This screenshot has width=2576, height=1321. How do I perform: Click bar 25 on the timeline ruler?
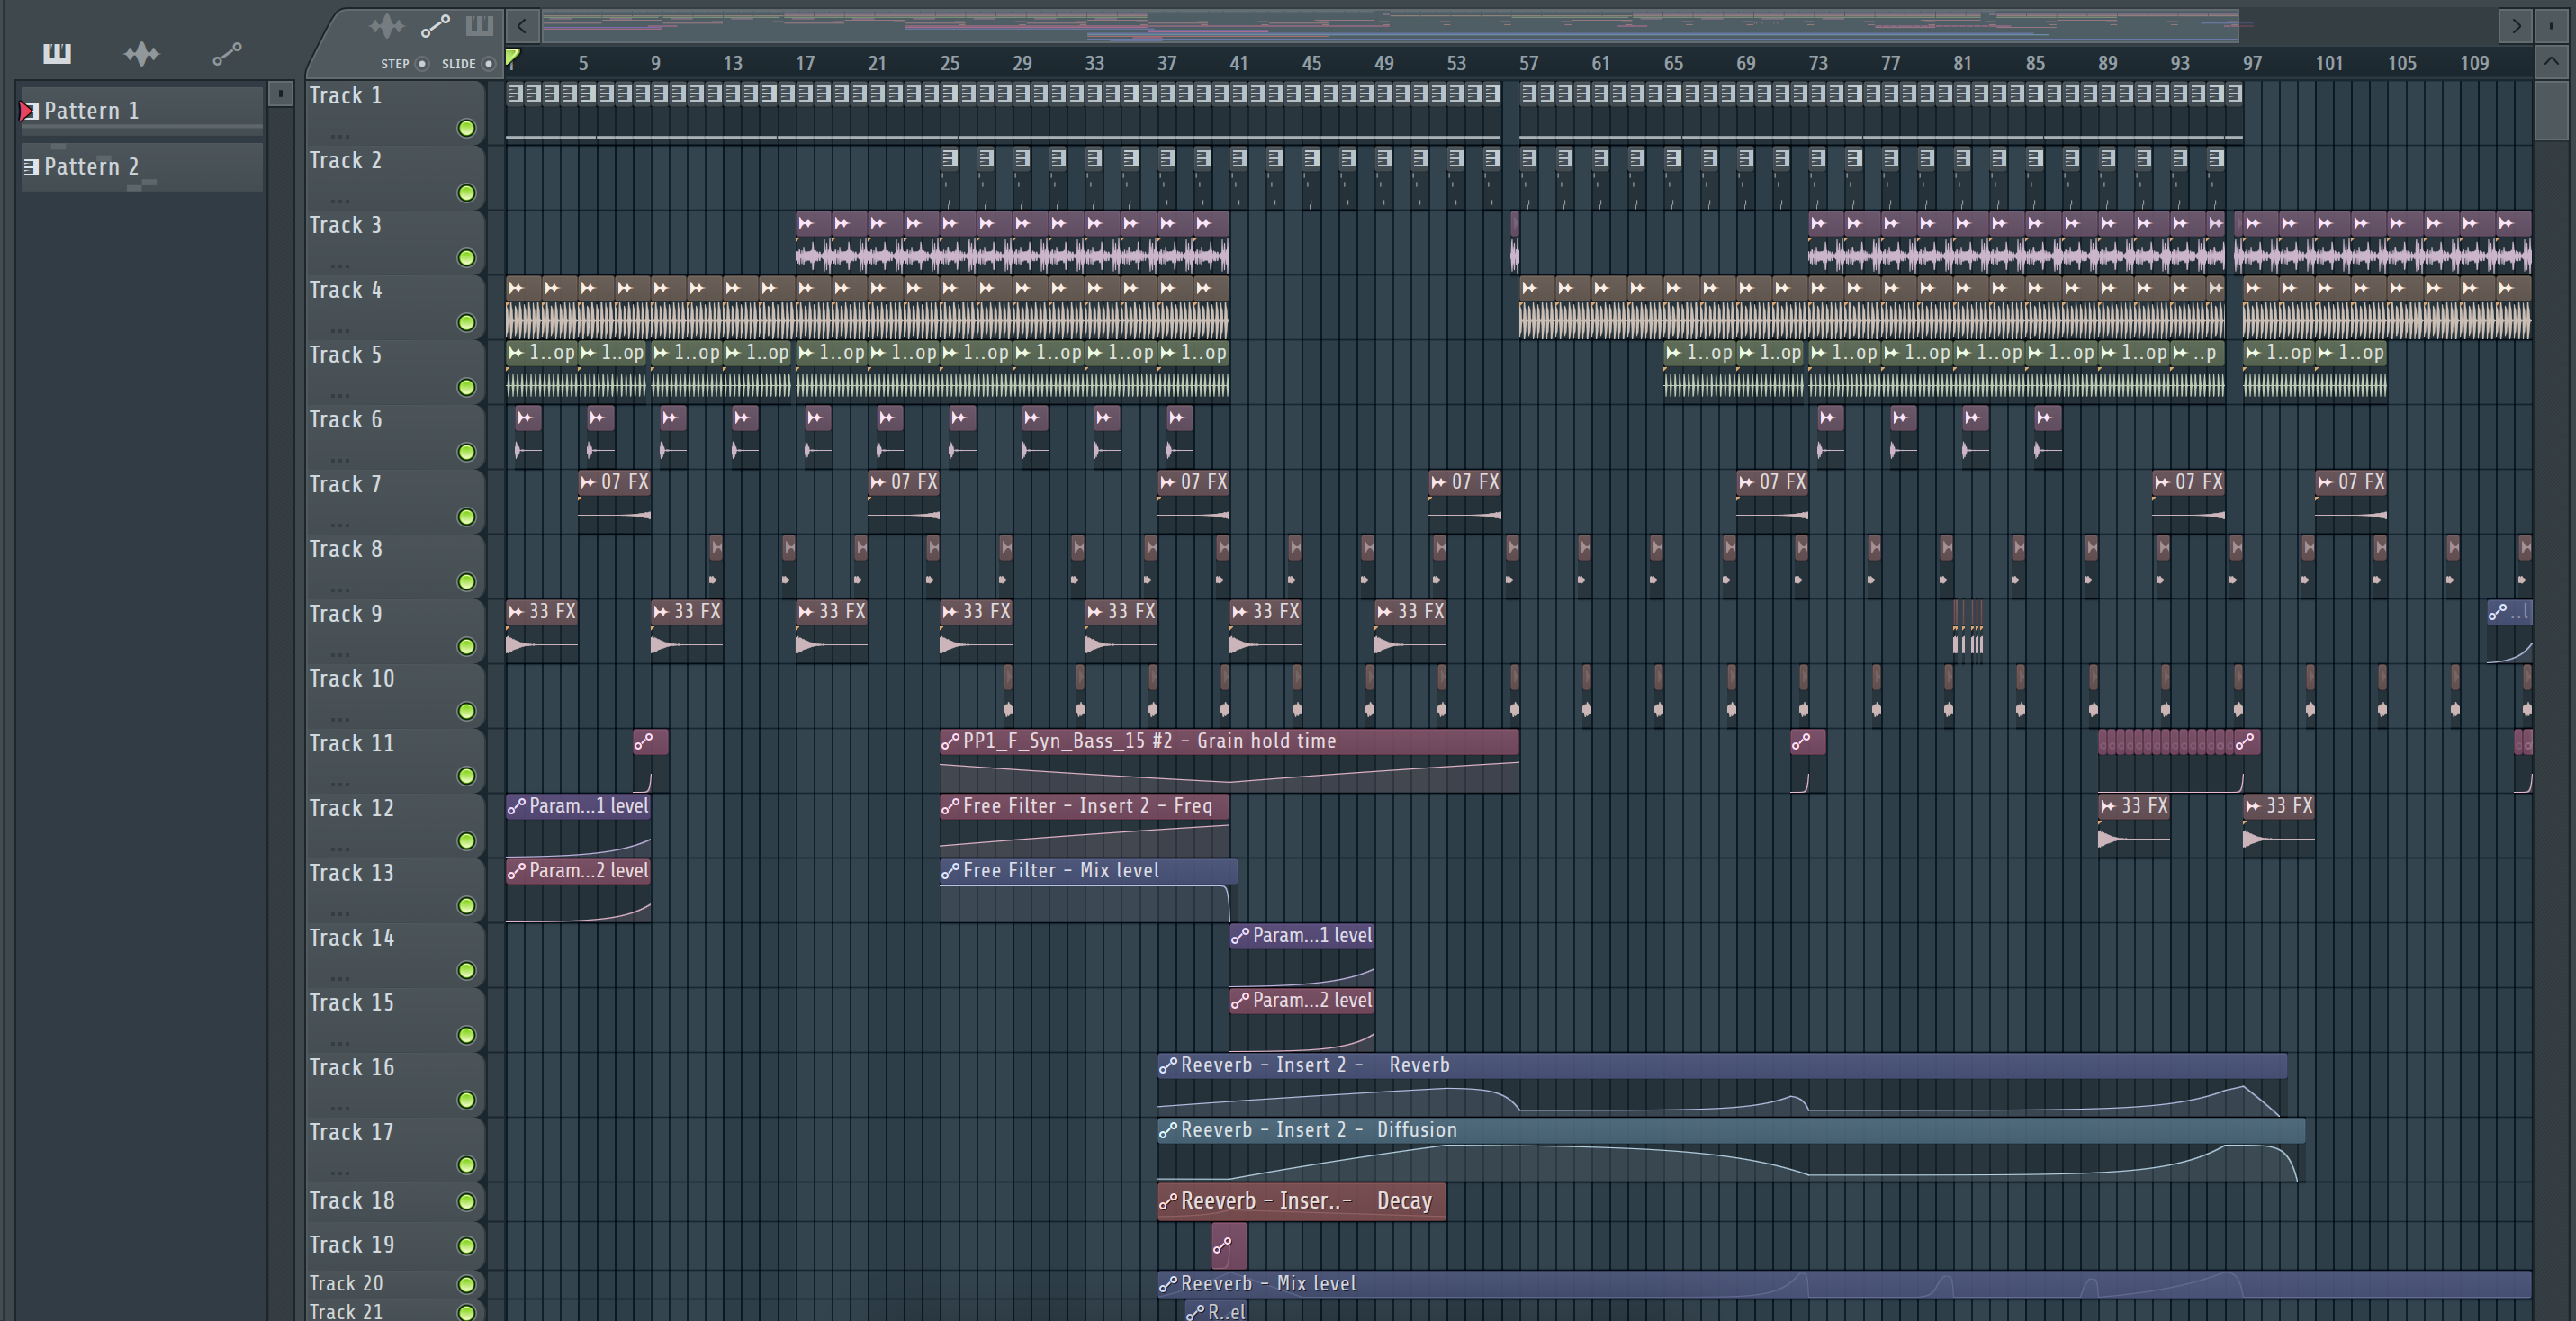tap(949, 63)
